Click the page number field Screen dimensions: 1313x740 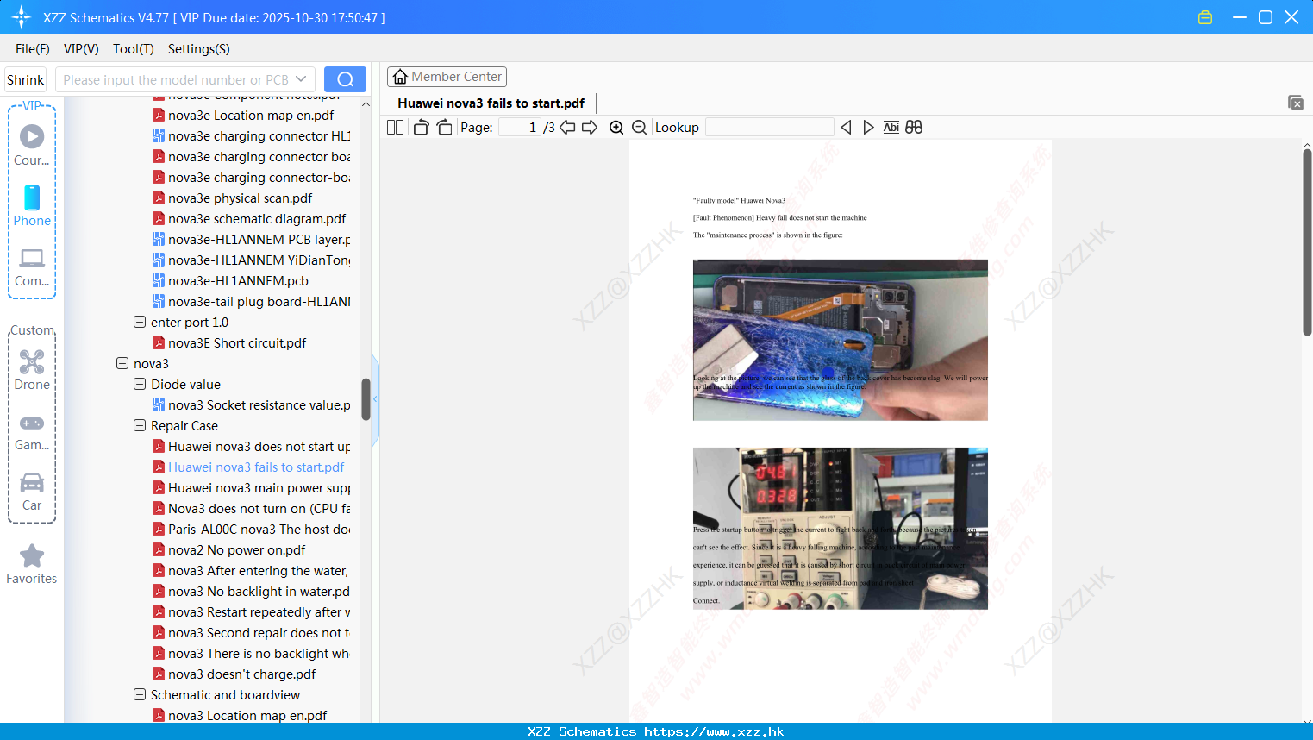(520, 127)
